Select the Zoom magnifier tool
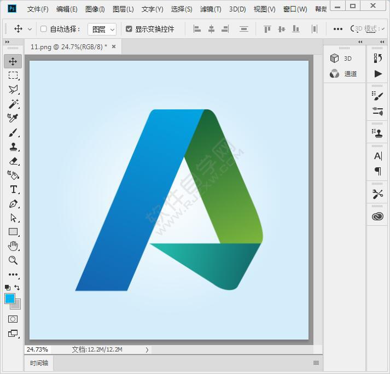390x374 pixels. click(x=13, y=260)
